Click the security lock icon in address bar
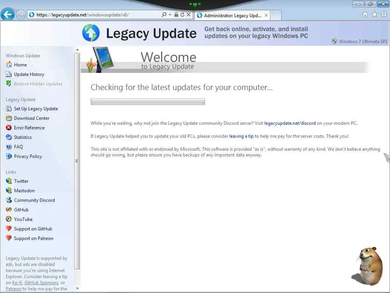Viewport: 390px width, 293px height. click(x=176, y=14)
